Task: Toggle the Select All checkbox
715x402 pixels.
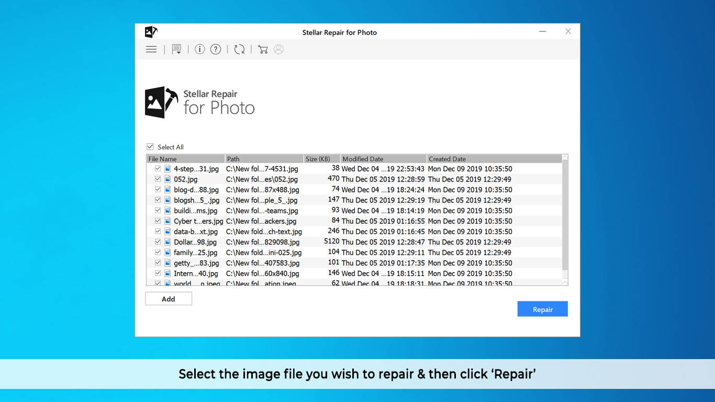Action: (x=150, y=147)
